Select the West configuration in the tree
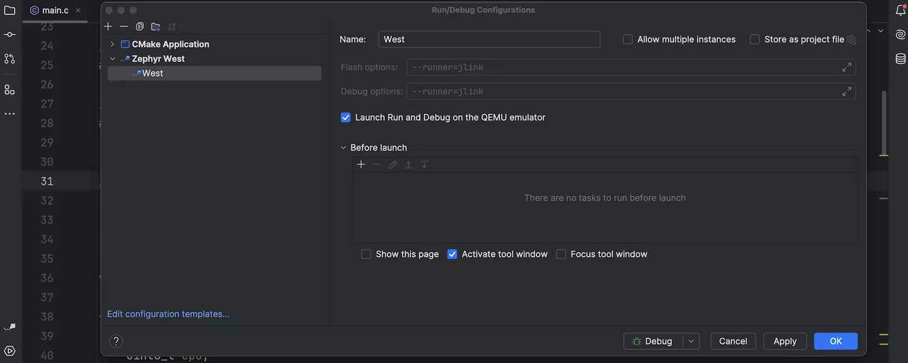Viewport: 908px width, 363px height. point(153,73)
